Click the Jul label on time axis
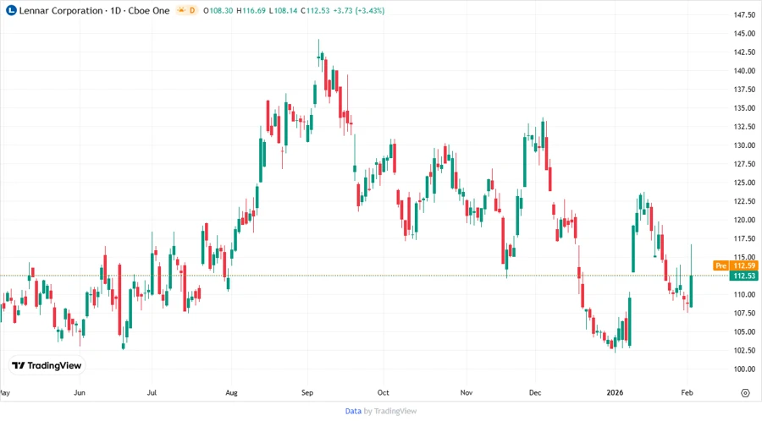Viewport: 762px width, 421px height. [152, 392]
